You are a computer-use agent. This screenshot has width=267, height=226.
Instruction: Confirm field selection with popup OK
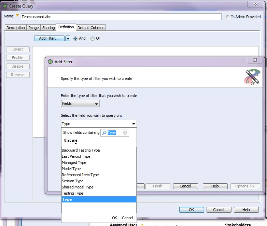click(x=114, y=218)
